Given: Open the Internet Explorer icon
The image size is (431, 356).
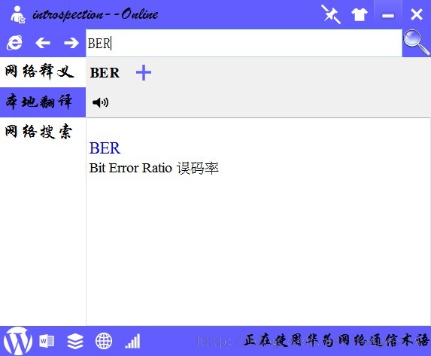Looking at the screenshot, I should tap(14, 43).
